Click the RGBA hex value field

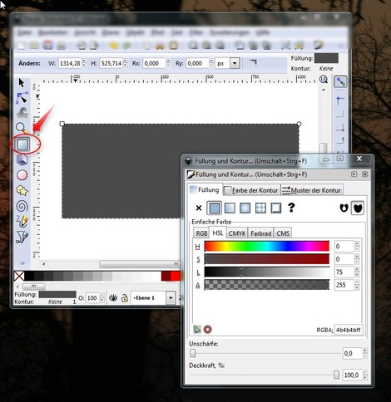tap(349, 330)
